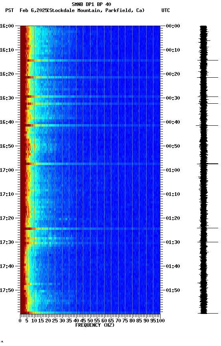The width and height of the screenshot is (221, 346).
Task: Click the 01:40 UTC time label
Action: click(x=173, y=266)
